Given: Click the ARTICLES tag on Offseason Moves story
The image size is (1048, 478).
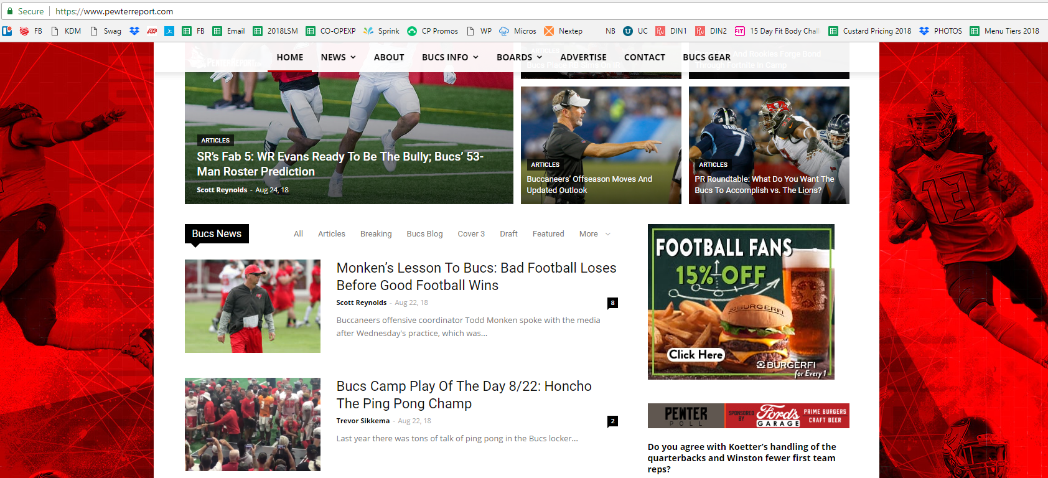Looking at the screenshot, I should point(545,165).
